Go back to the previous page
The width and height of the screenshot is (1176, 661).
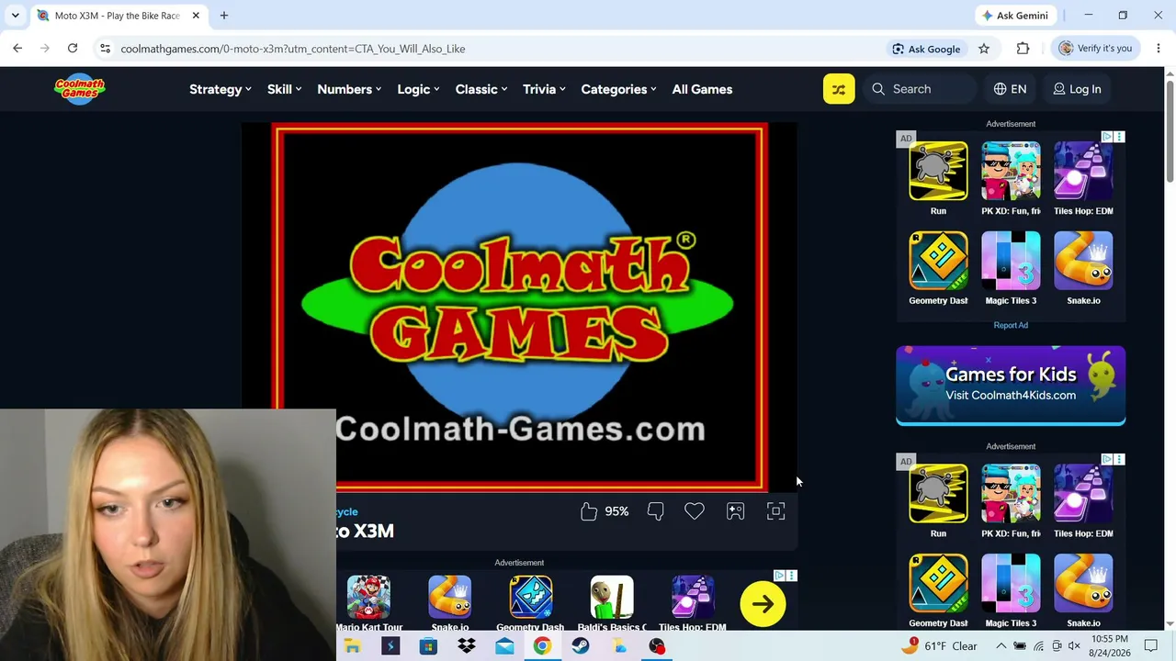pos(17,49)
